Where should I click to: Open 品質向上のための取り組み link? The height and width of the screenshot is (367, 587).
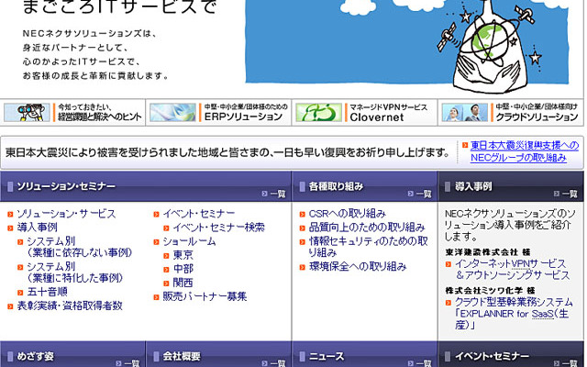tap(367, 228)
